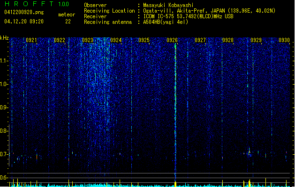Click the 0930 time marker
The height and width of the screenshot is (187, 295).
(284, 40)
